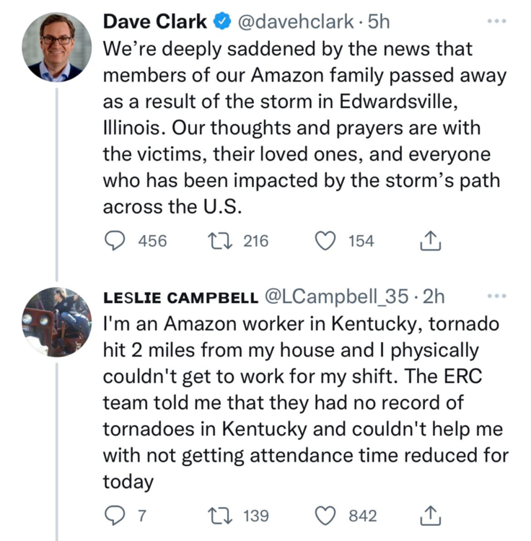Share Dave Clark's tweet
Viewport: 531px width, 541px height.
click(x=429, y=241)
